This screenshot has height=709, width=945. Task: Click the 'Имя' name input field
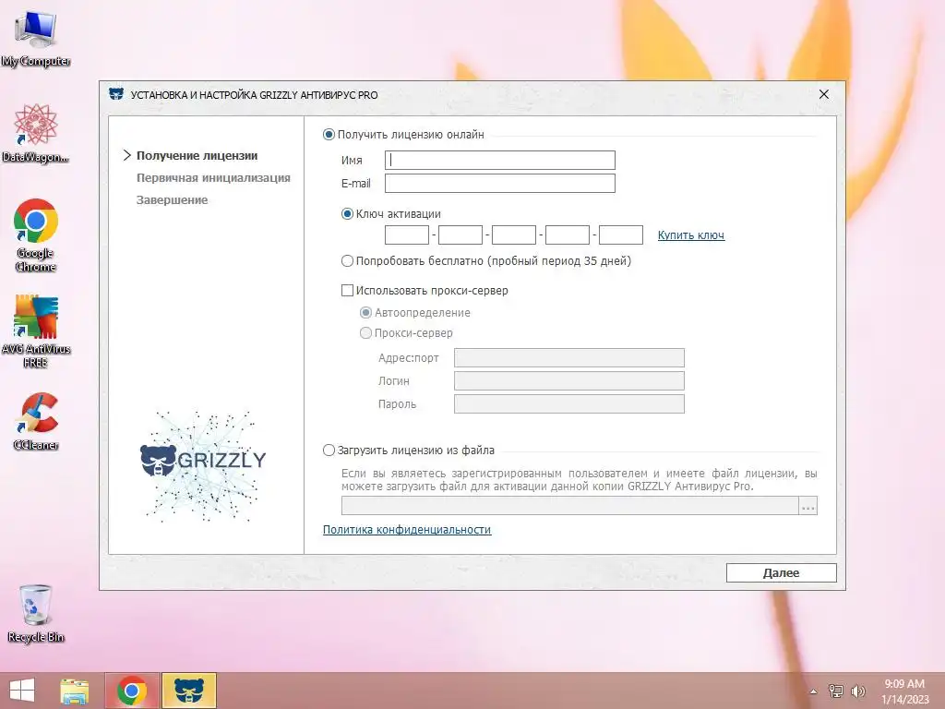pyautogui.click(x=499, y=160)
